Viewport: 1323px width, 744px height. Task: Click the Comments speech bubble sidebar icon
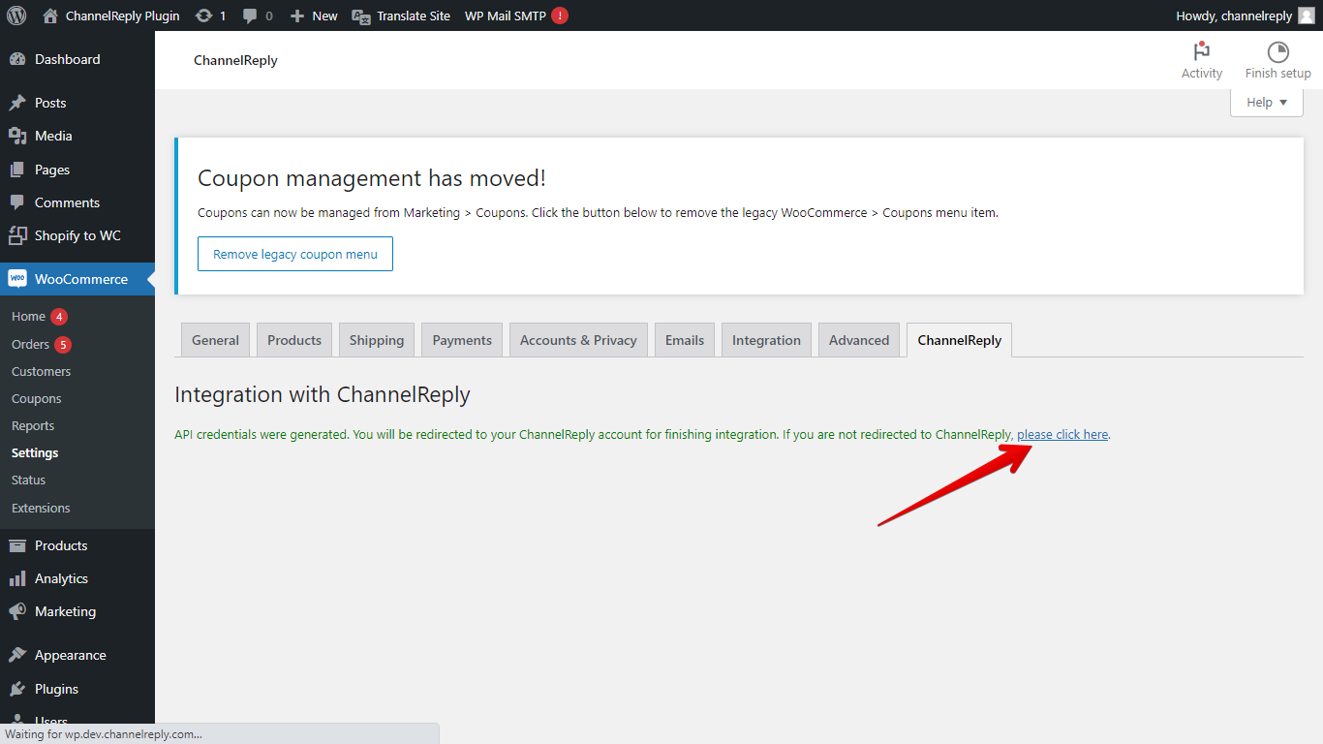pos(17,202)
